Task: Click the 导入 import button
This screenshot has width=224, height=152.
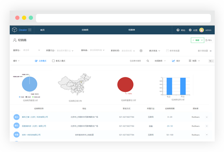Action: [x=209, y=40]
